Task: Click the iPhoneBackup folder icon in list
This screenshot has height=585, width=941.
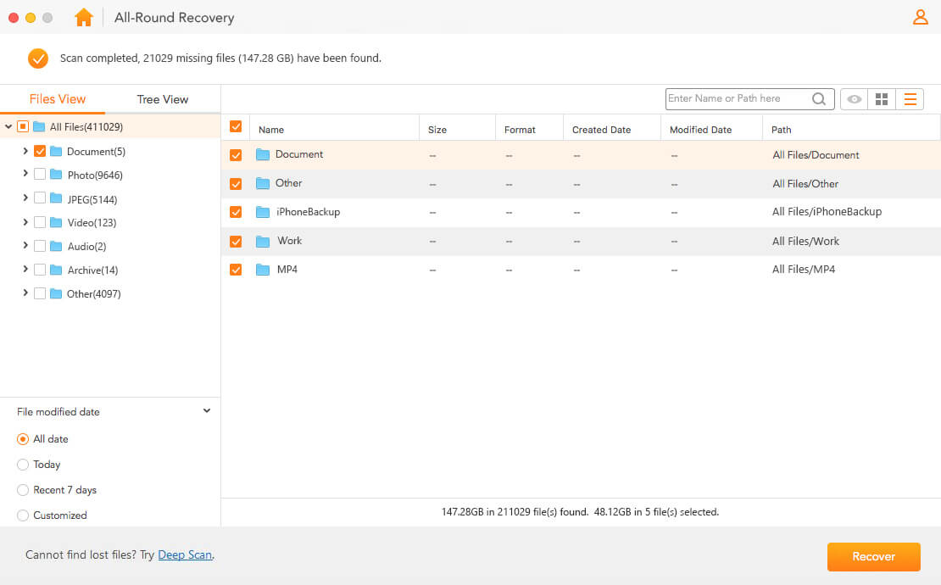Action: click(x=263, y=212)
